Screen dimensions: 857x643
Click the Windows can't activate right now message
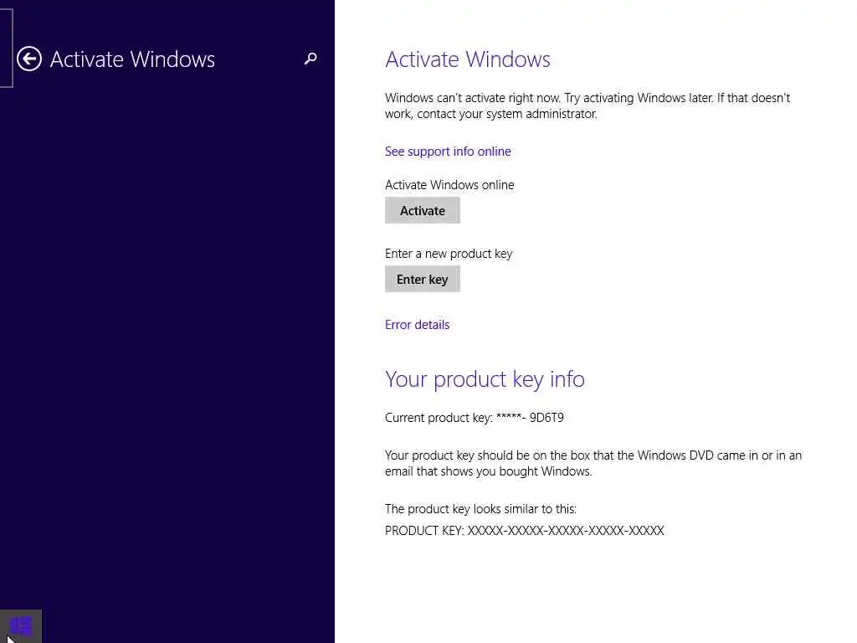tap(588, 105)
